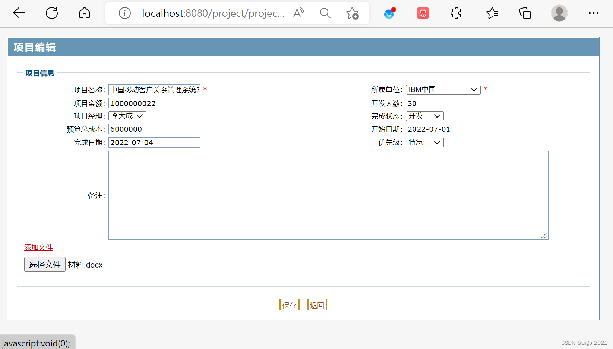Add this page to favorites star icon

(x=352, y=13)
